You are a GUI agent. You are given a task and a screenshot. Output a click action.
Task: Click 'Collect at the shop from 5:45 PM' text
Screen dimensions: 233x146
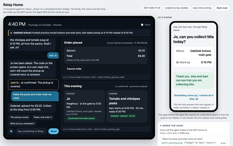click(83, 60)
